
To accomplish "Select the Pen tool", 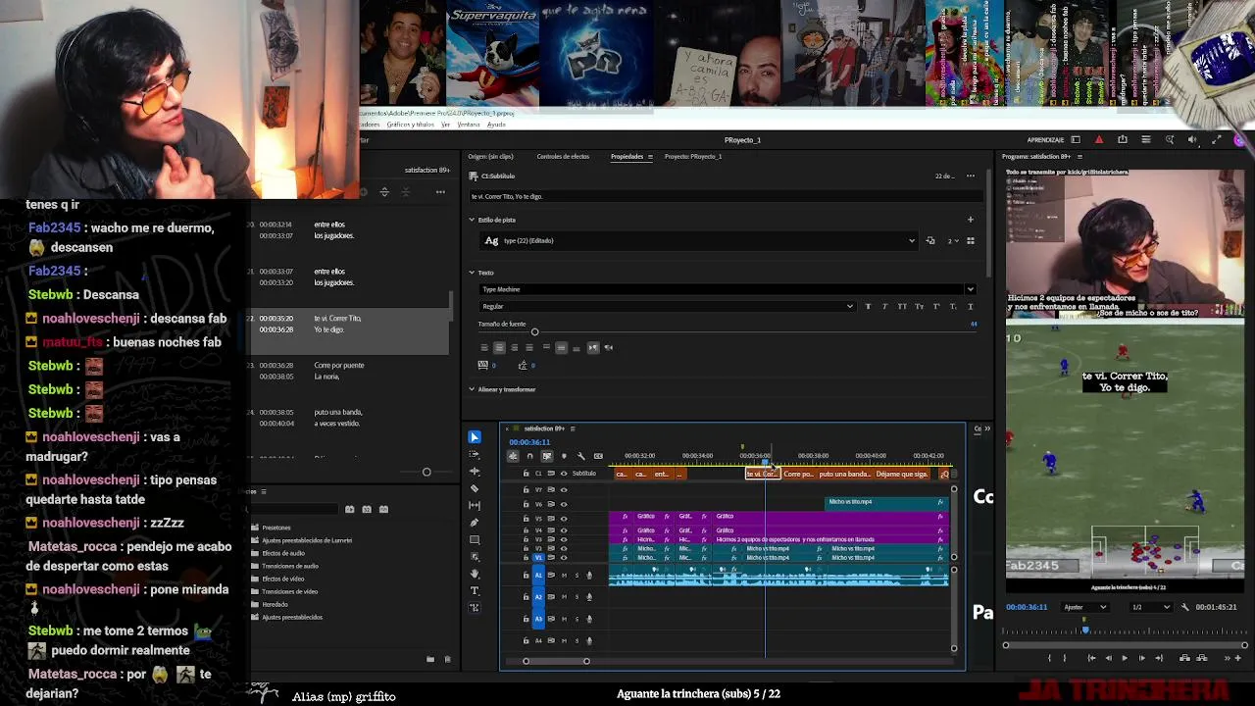I will [475, 523].
